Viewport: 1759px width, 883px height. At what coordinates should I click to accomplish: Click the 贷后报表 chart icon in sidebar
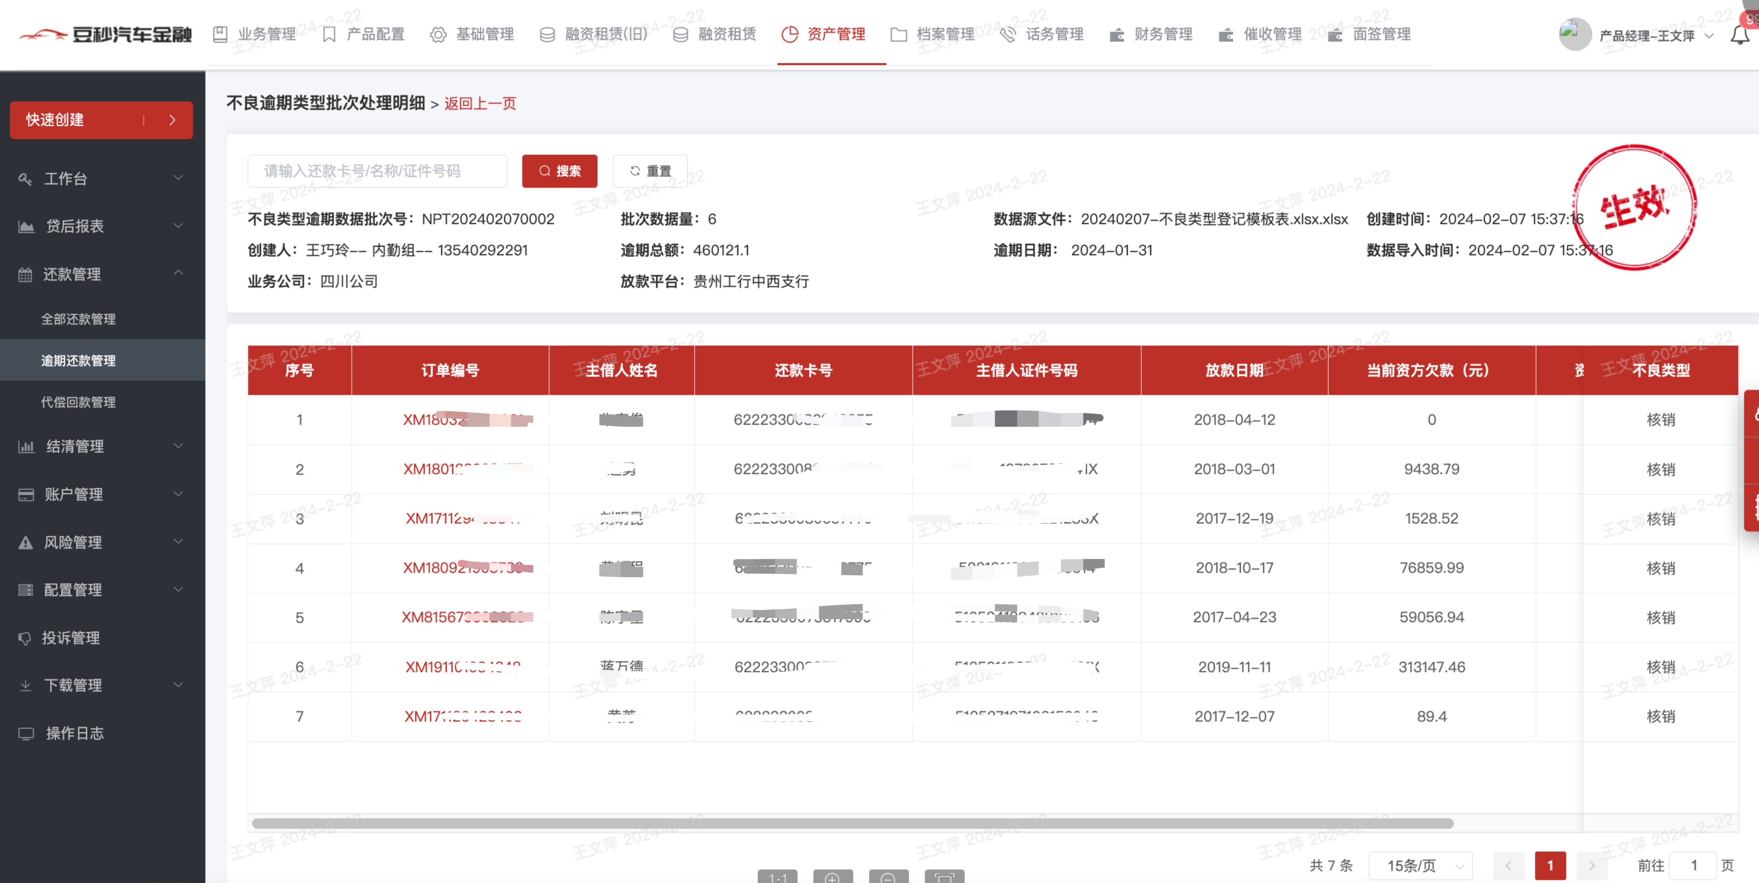coord(26,226)
